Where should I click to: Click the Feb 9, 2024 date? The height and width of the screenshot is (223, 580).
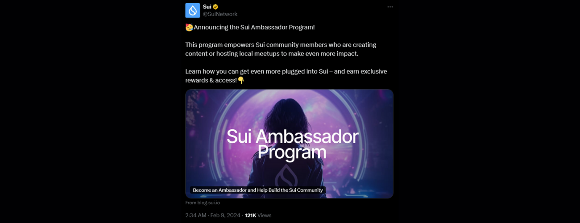tap(225, 215)
